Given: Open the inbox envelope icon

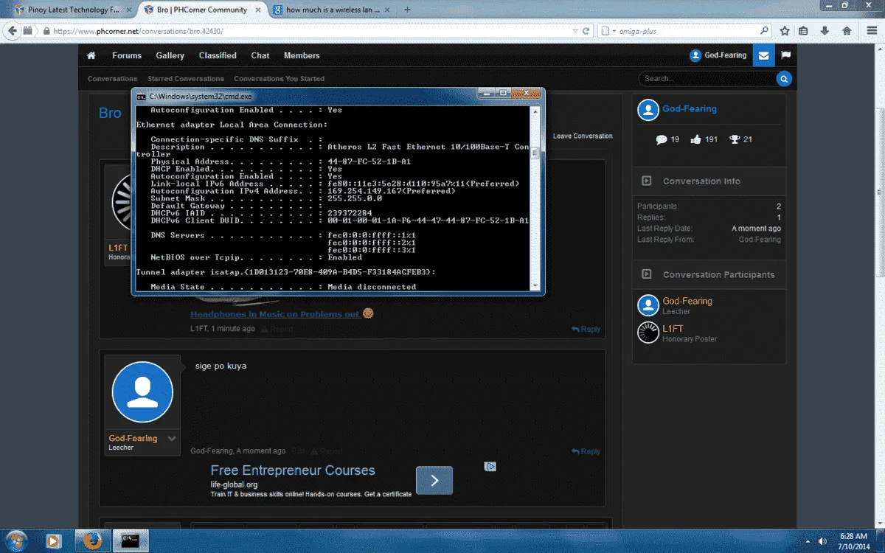Looking at the screenshot, I should 764,55.
